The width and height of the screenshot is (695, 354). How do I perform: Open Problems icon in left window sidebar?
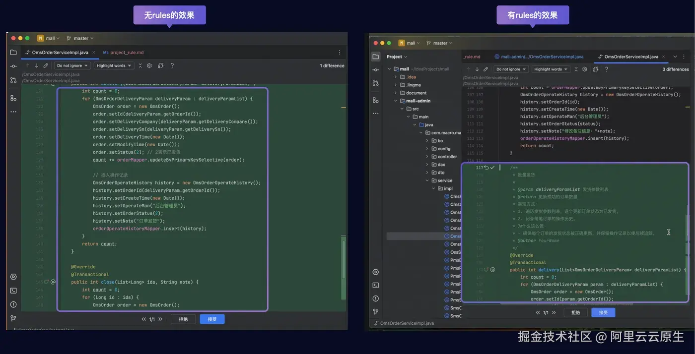[13, 304]
